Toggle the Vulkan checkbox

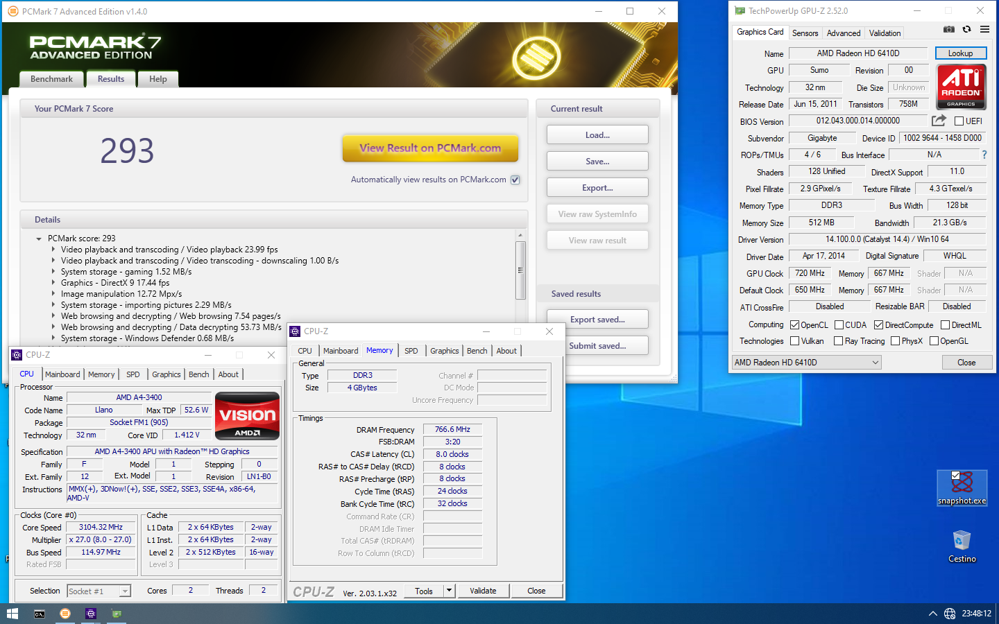pyautogui.click(x=795, y=340)
